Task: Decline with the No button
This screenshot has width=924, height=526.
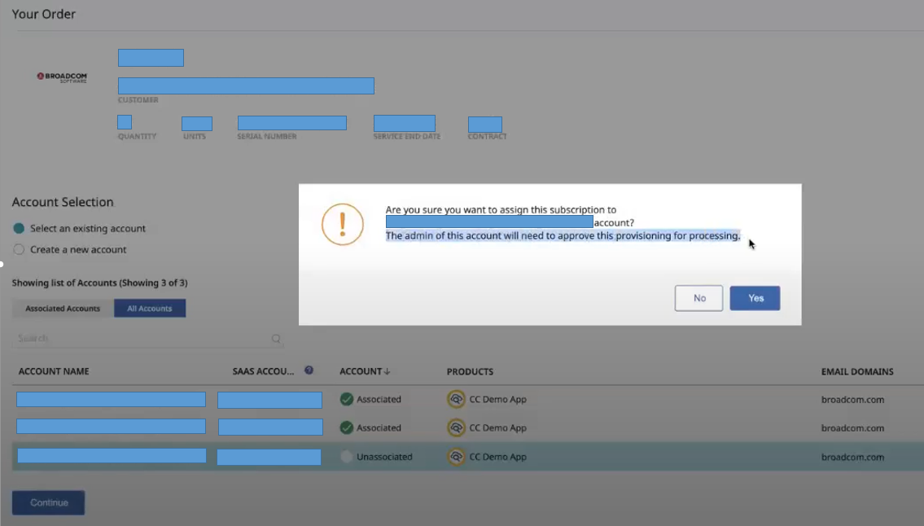Action: (x=698, y=298)
